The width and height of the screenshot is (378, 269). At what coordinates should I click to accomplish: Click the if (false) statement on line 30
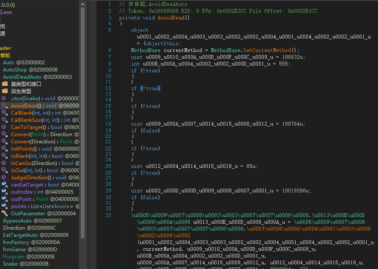(x=146, y=198)
